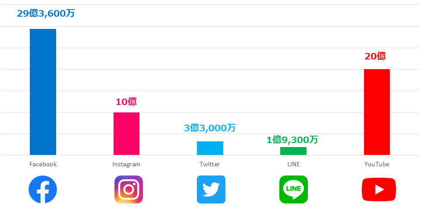The height and width of the screenshot is (214, 421).
Task: Click the 20億 data label
Action: (x=375, y=56)
